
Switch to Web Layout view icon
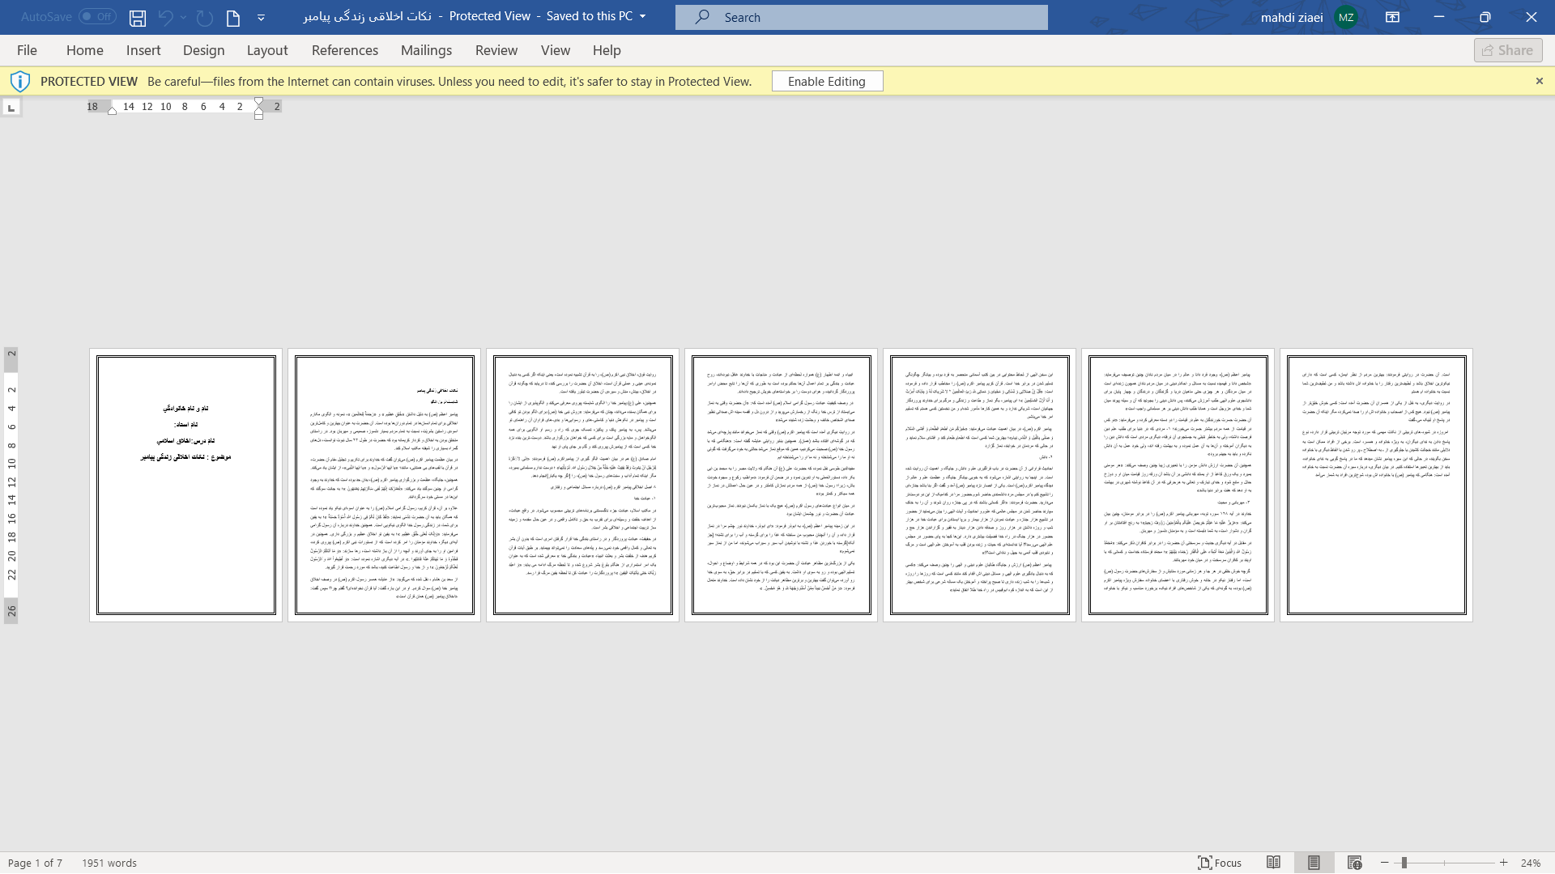[x=1354, y=863]
